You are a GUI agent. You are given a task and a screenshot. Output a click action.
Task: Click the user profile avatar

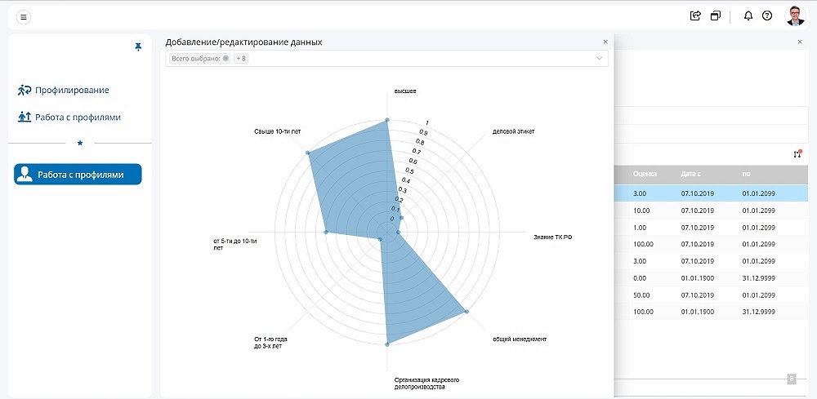795,16
